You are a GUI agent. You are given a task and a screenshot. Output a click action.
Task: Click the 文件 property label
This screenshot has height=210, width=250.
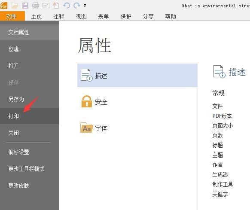coord(217,106)
